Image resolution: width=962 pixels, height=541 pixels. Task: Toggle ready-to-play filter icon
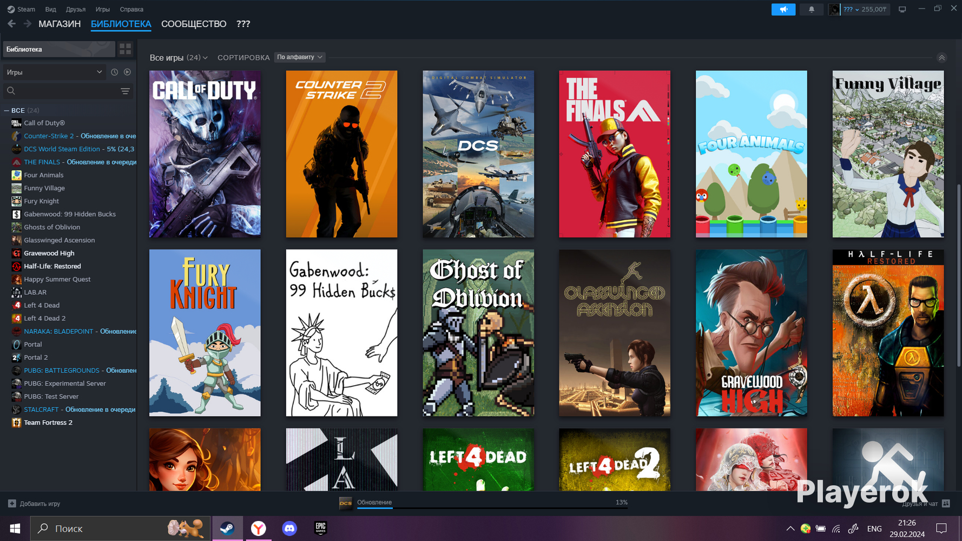127,72
